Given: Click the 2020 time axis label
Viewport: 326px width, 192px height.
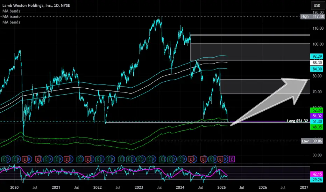Looking at the screenshot, I should (14, 187).
